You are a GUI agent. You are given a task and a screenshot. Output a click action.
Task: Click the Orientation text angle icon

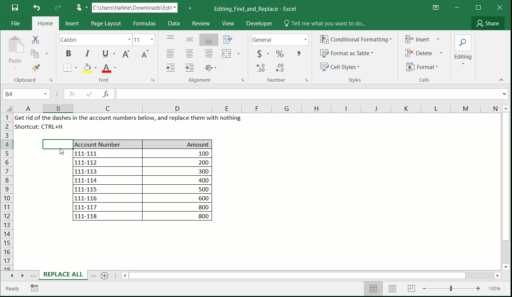[x=209, y=68]
